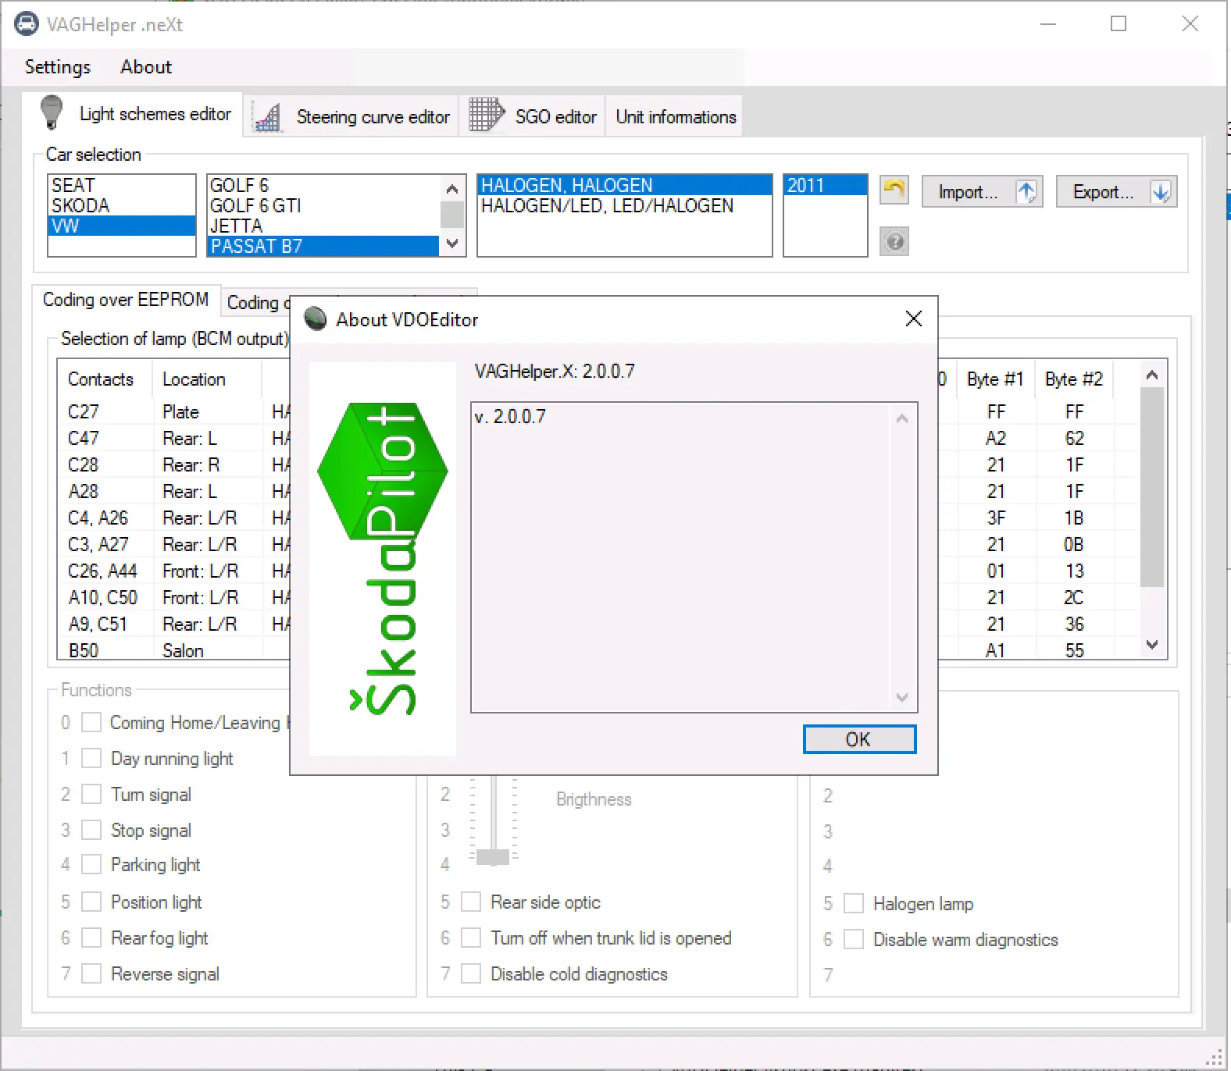Select SEAT in brand list
Screen dimensions: 1231x1071
121,185
